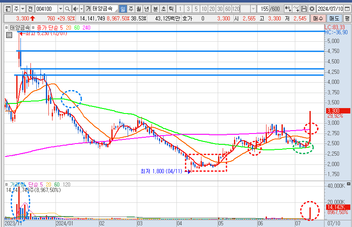Image resolution: width=352 pixels, height=227 pixels.
Task: Switch to 월 monthly chart period
Action: (x=139, y=9)
